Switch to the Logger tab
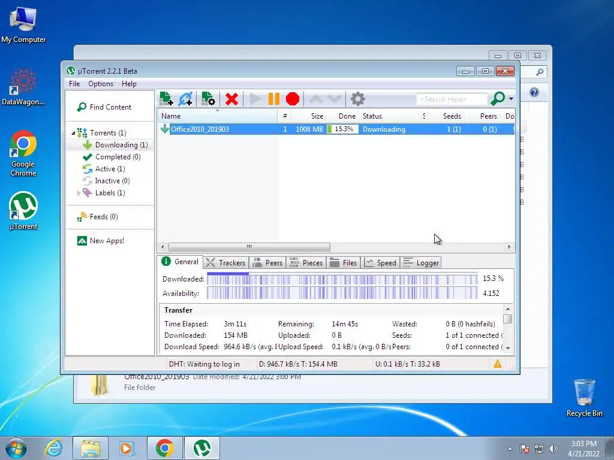The height and width of the screenshot is (460, 614). coord(421,263)
